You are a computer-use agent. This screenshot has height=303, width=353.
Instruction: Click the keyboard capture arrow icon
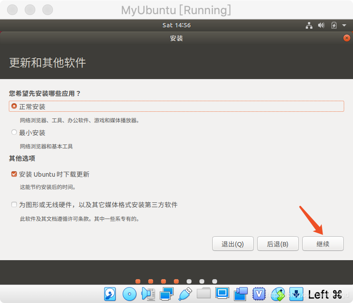pos(296,294)
